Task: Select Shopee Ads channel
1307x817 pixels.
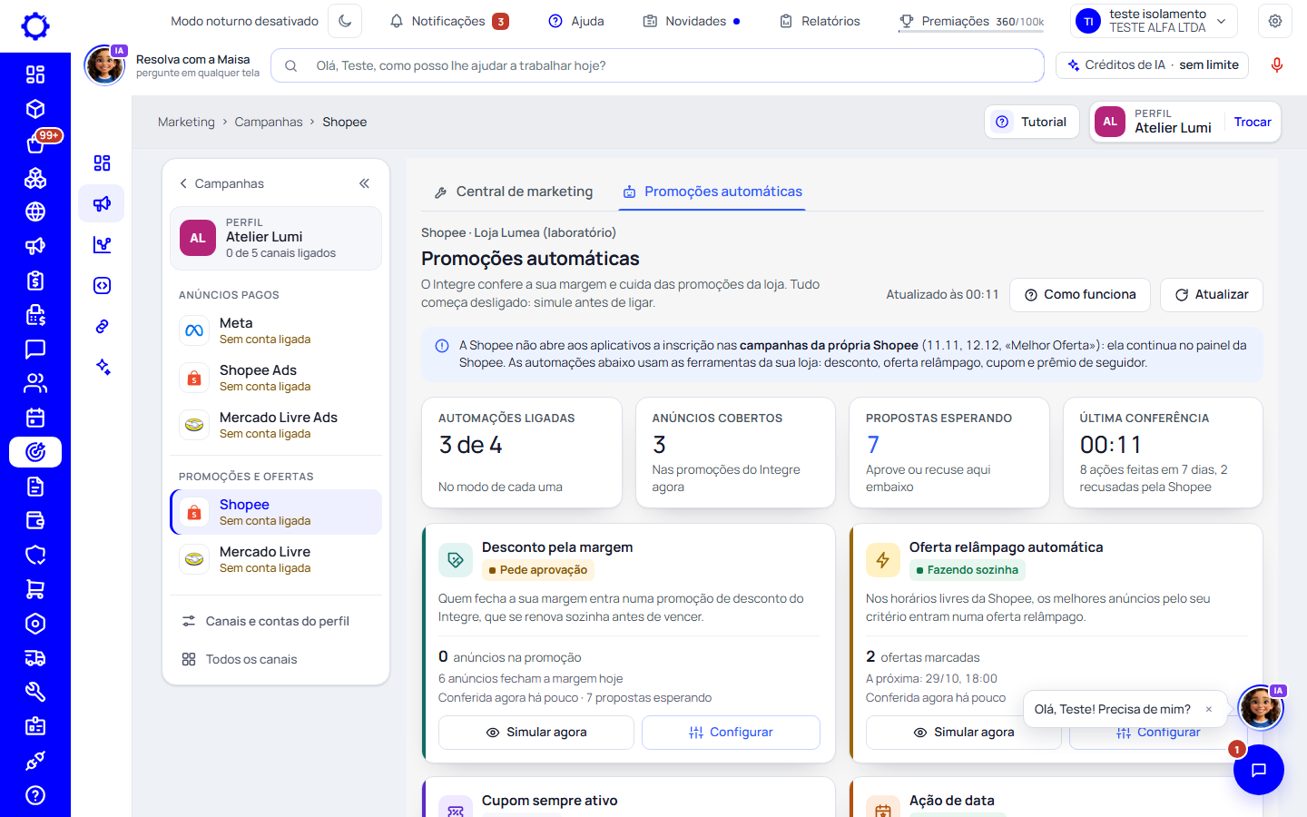Action: 276,378
